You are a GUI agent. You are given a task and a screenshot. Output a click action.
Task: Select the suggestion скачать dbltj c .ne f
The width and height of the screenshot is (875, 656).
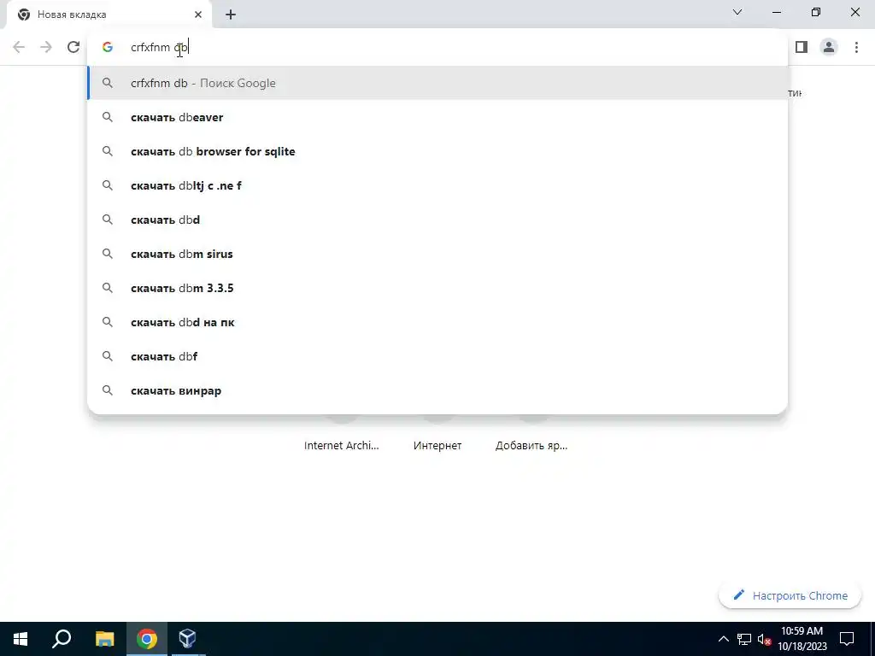point(437,185)
